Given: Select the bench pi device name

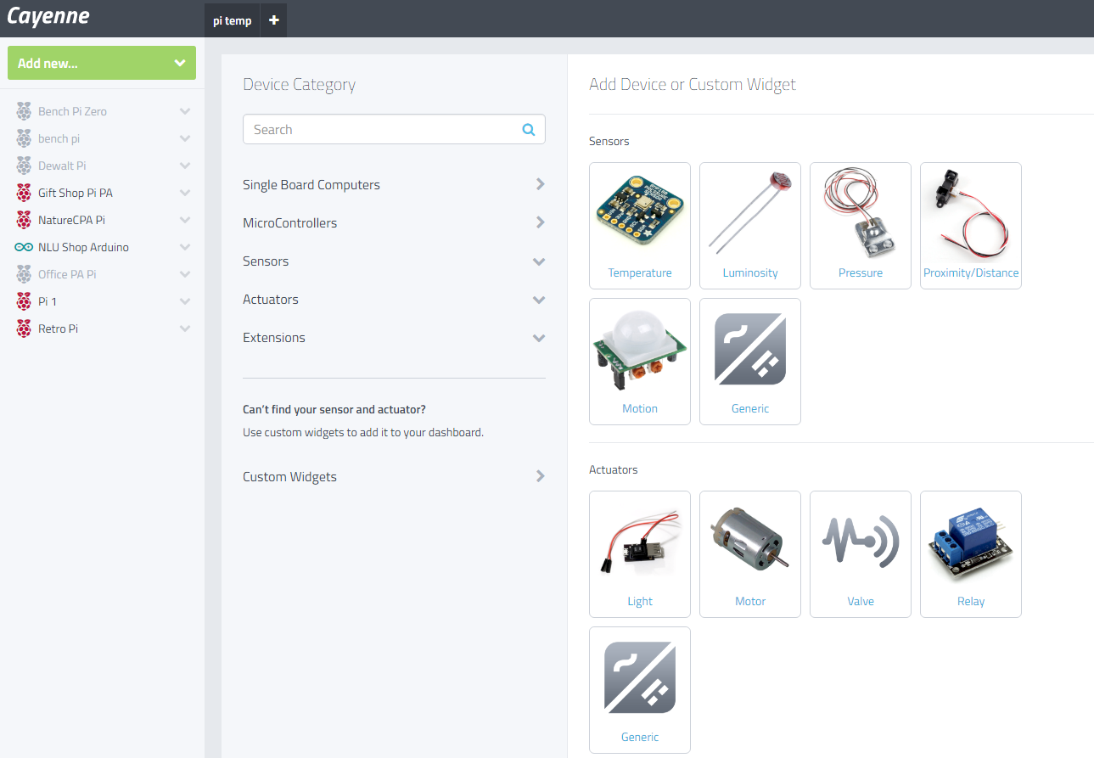Looking at the screenshot, I should click(x=59, y=138).
